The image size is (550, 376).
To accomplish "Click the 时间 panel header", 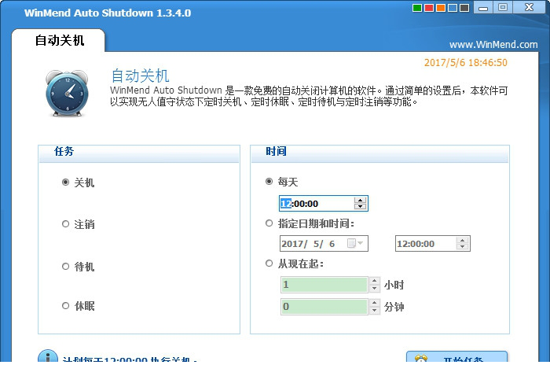I will point(379,152).
